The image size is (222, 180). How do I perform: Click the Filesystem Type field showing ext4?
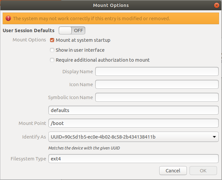click(x=133, y=159)
